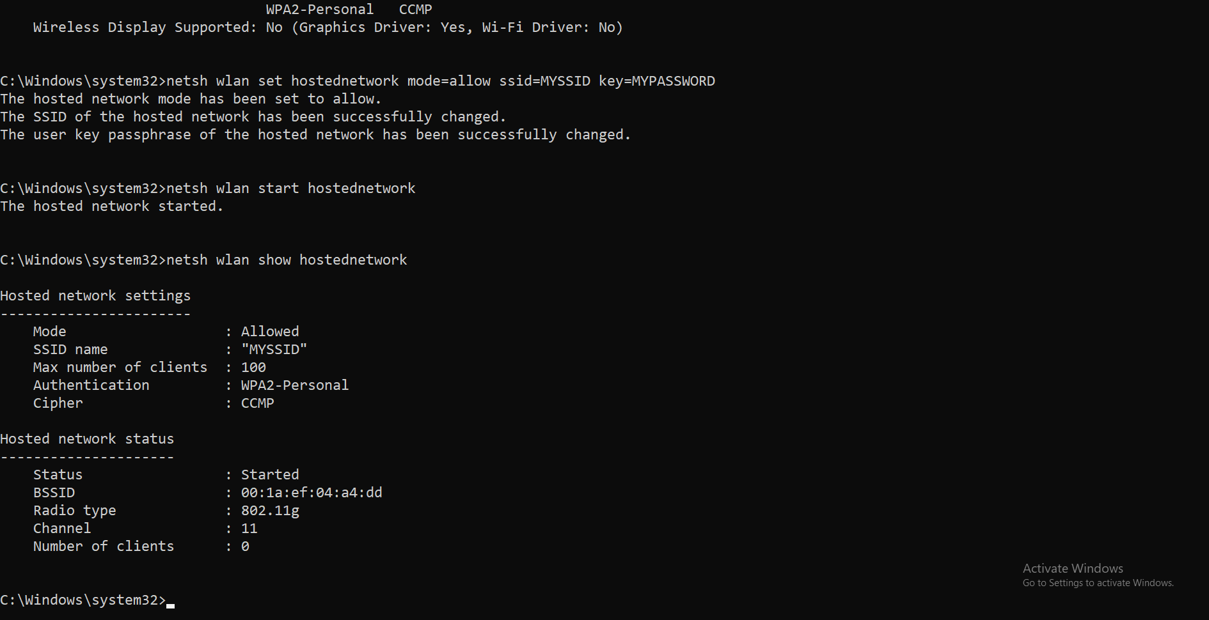1209x620 pixels.
Task: Click the 'Wireless Display Supported' line
Action: (328, 27)
